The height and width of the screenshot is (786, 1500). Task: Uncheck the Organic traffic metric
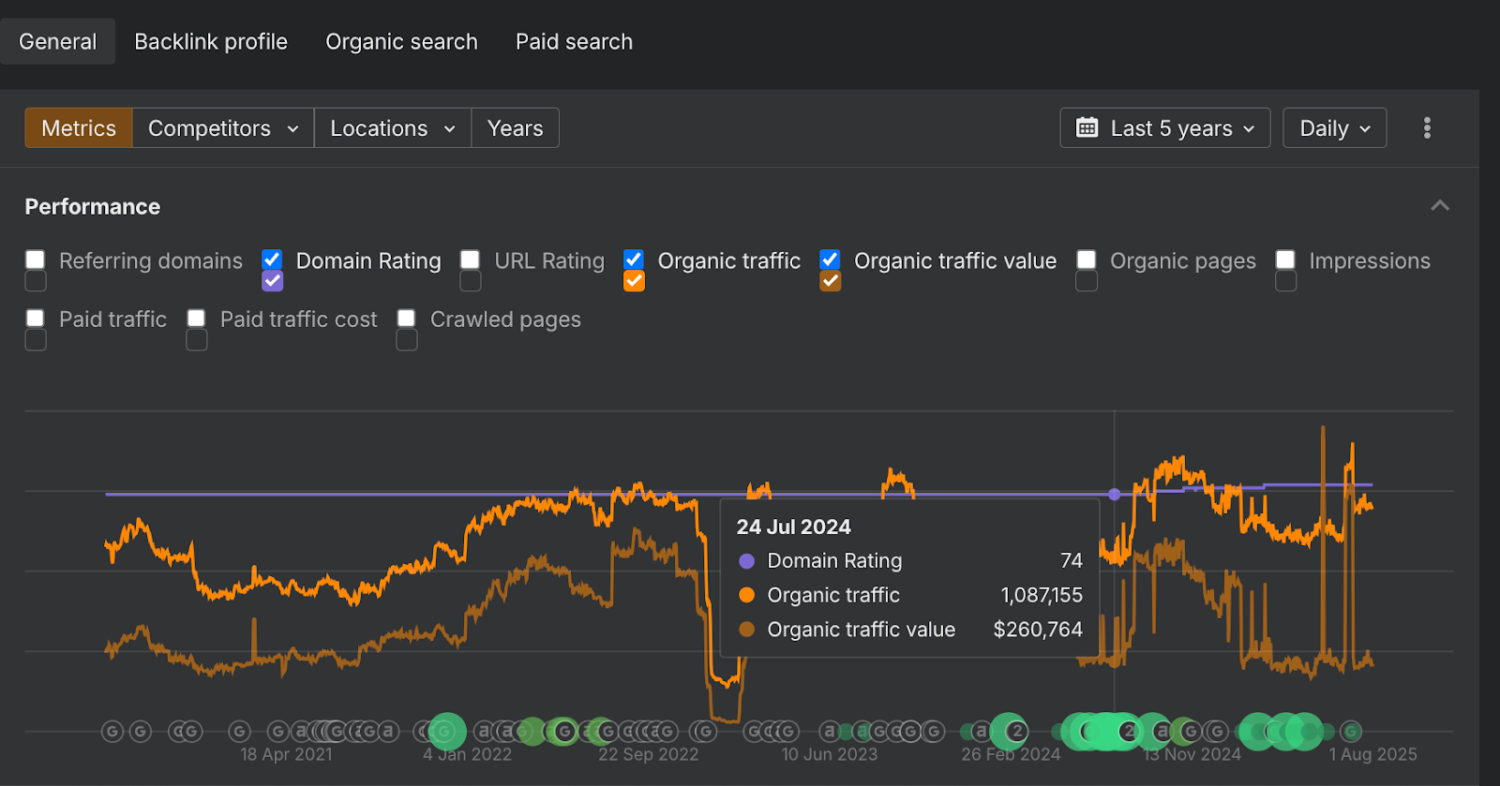point(634,260)
